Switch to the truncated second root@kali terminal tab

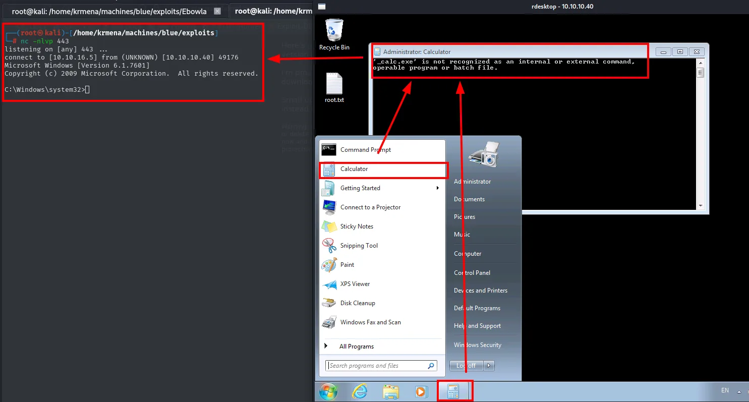pyautogui.click(x=273, y=11)
